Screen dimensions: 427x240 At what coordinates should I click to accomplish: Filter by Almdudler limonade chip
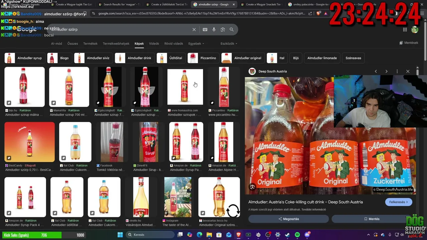pyautogui.click(x=322, y=58)
